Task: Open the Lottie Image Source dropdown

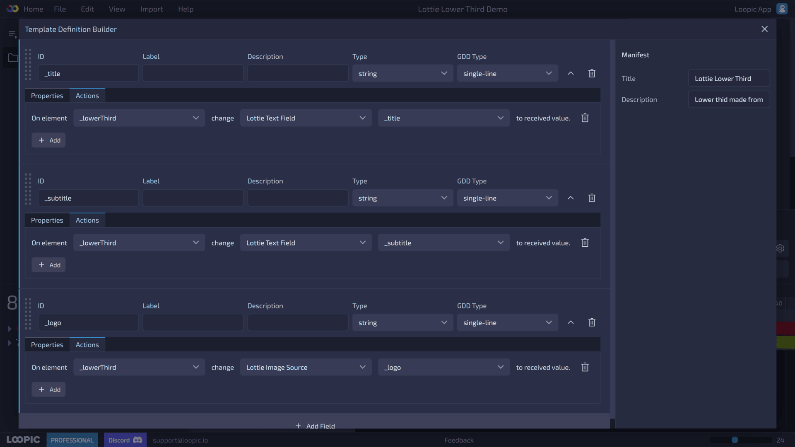Action: pyautogui.click(x=306, y=367)
